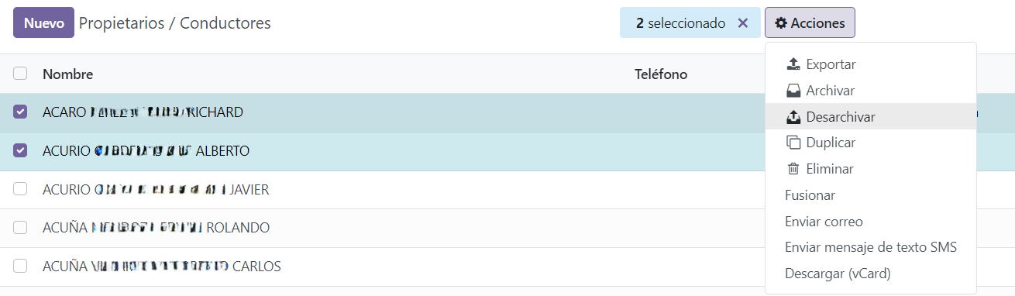Collapse the Acciones dropdown menu
1015x296 pixels.
pos(810,23)
